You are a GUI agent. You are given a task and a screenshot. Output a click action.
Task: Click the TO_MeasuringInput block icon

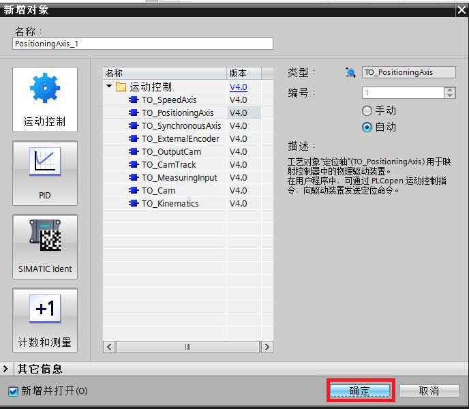(134, 177)
